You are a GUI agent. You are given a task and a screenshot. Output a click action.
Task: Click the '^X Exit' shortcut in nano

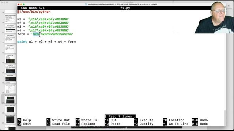tap(24, 124)
